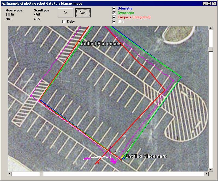Click the upper Untitled Placemark label on map
This screenshot has height=181, width=218.
pos(100,44)
